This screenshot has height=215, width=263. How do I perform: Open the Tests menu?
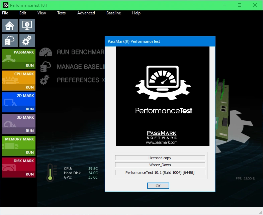click(61, 13)
